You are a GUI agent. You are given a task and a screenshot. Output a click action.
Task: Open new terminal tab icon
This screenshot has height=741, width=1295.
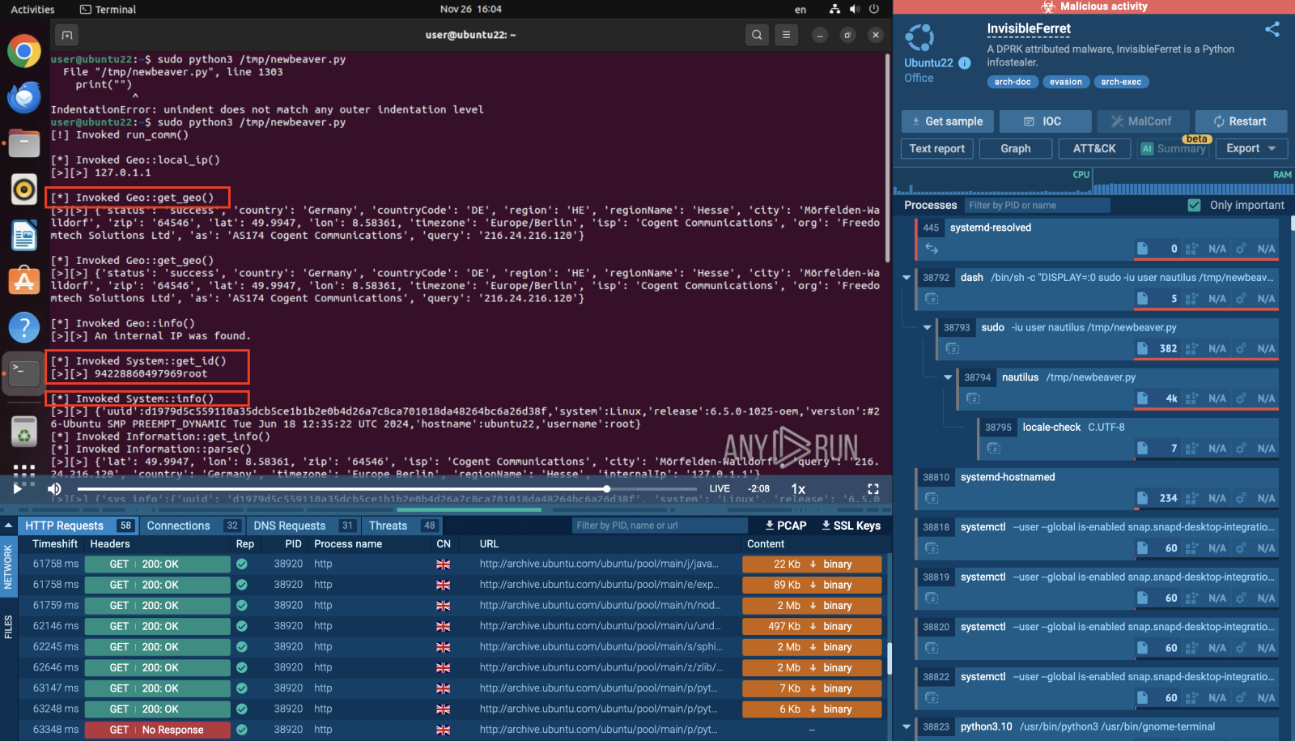click(67, 35)
